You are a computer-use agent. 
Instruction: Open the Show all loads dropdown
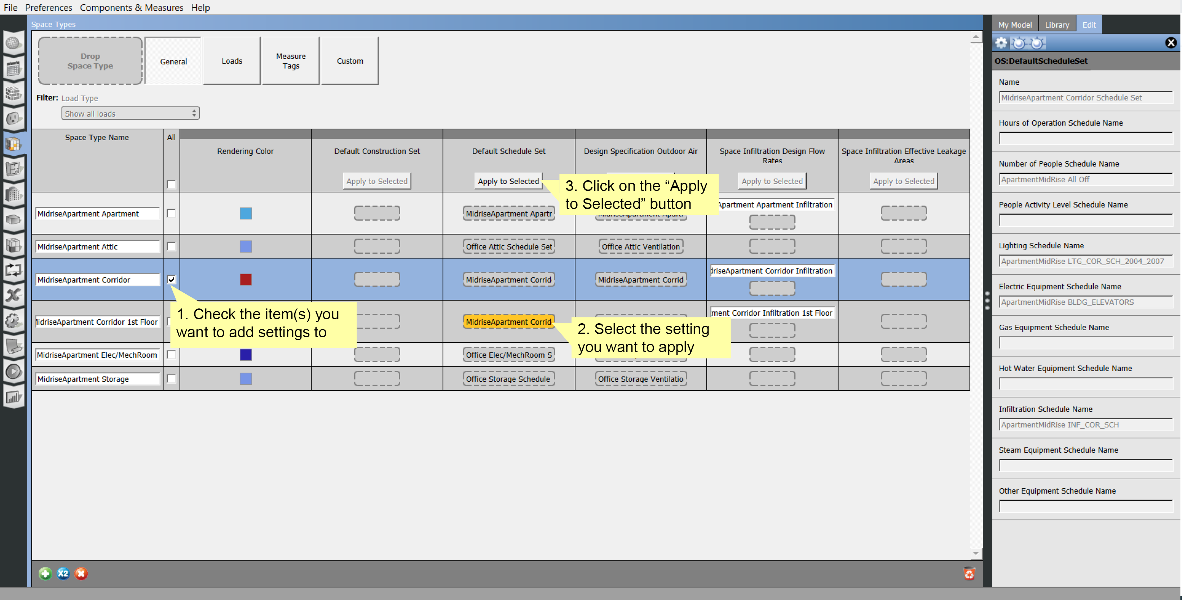[x=130, y=113]
